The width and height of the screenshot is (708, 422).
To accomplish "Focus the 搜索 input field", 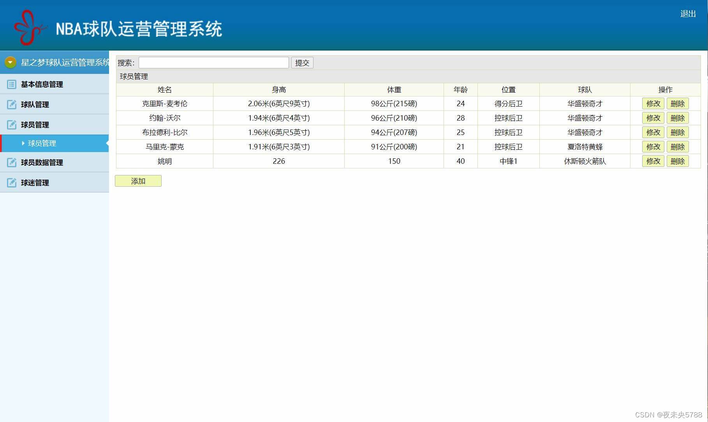I will [x=214, y=63].
